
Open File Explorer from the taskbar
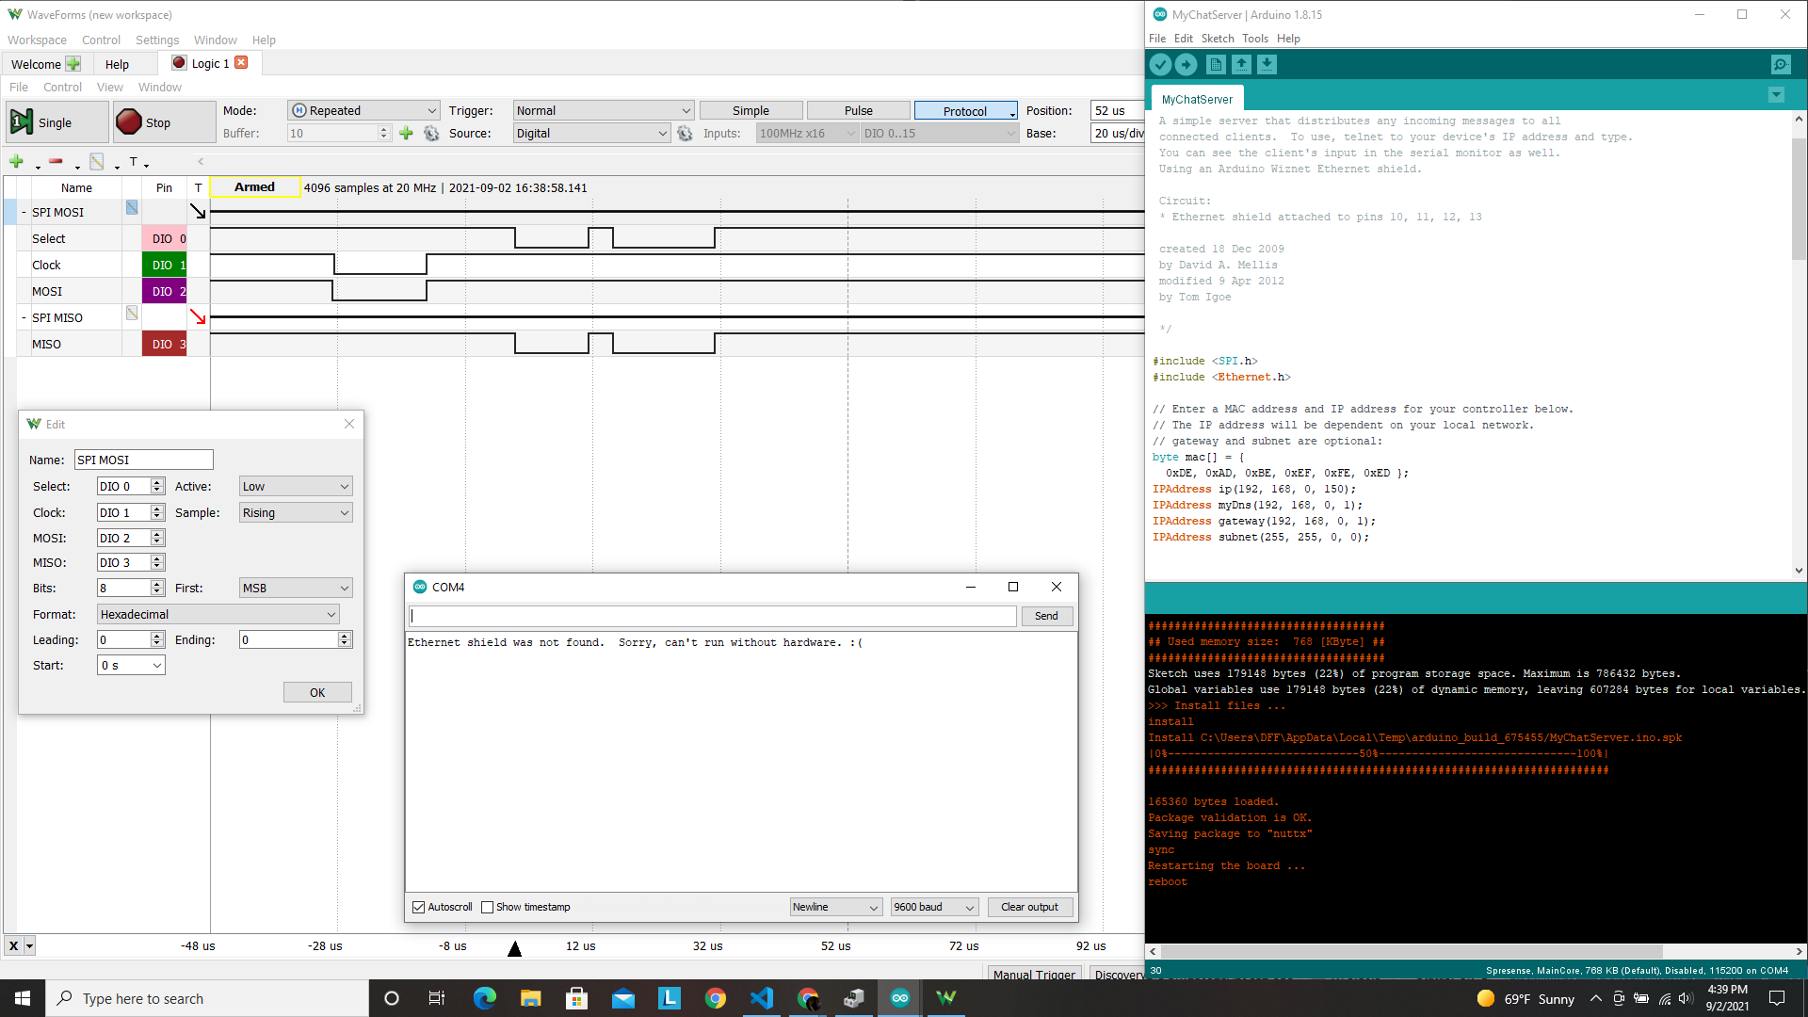tap(531, 998)
